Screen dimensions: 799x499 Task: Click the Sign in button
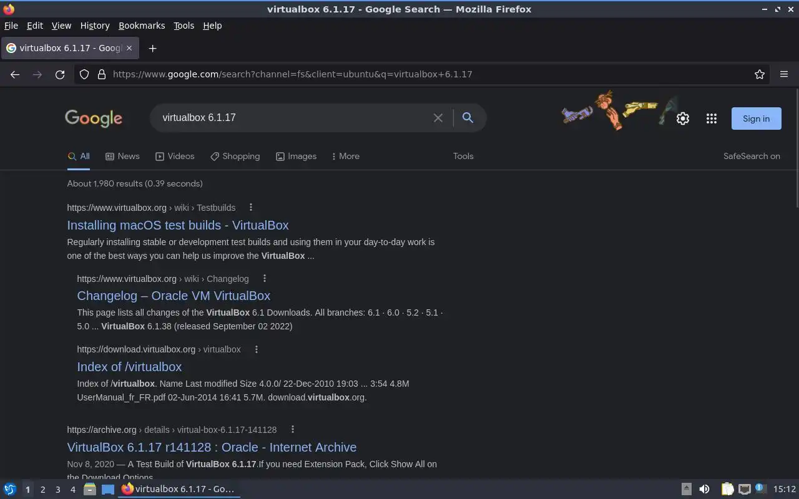(x=756, y=119)
